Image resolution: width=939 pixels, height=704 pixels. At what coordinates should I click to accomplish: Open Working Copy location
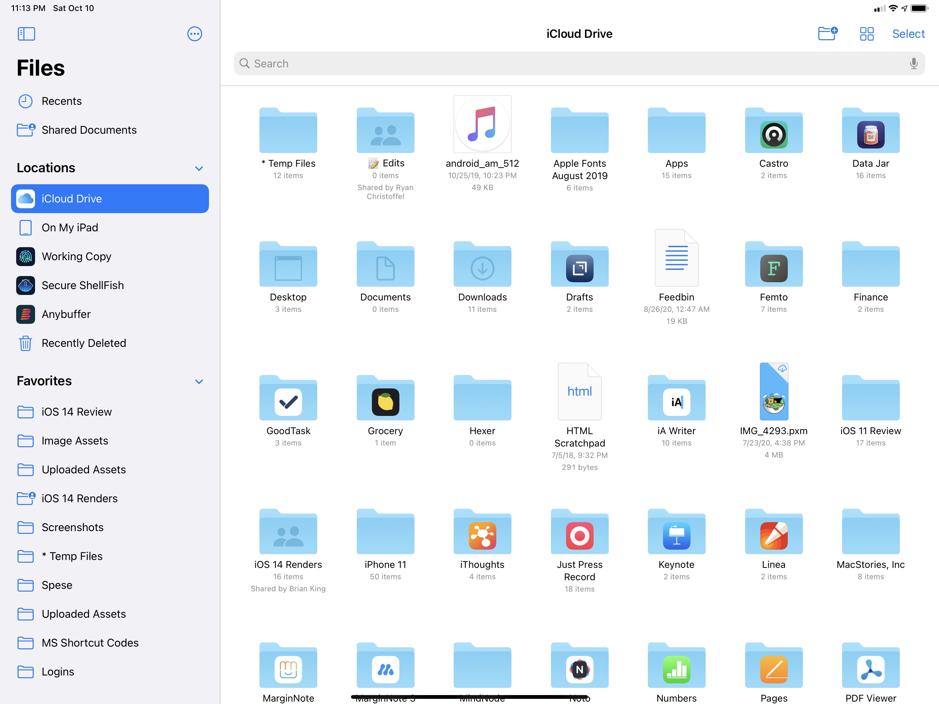[110, 256]
